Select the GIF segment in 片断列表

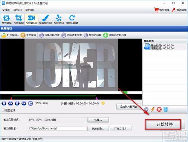pos(165,47)
